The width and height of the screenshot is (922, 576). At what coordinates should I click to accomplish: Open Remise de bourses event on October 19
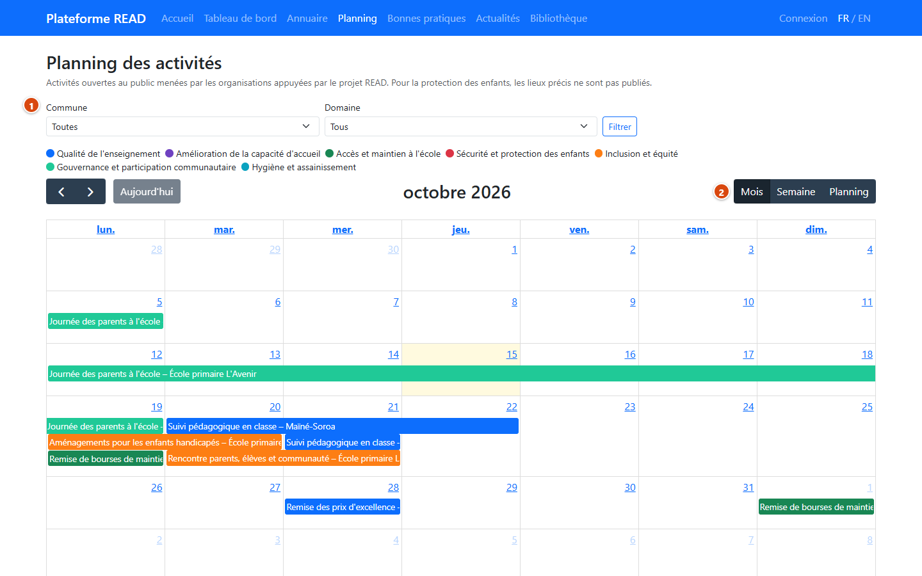106,459
